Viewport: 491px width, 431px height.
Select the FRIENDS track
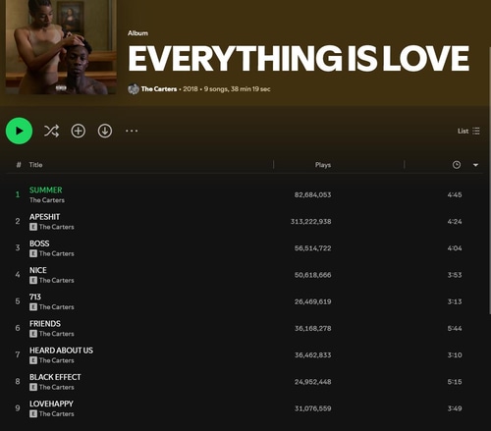click(x=45, y=324)
